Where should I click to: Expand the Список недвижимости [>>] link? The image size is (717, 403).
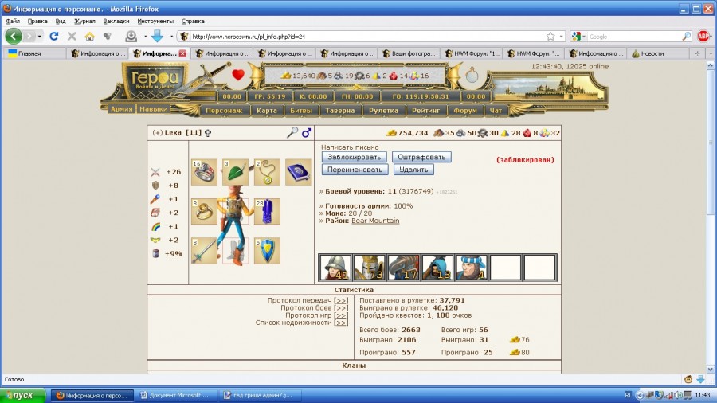(x=341, y=323)
